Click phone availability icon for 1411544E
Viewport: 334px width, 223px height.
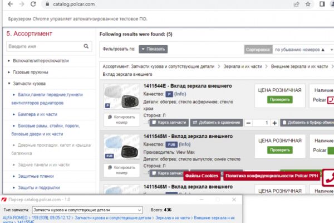pos(331,100)
